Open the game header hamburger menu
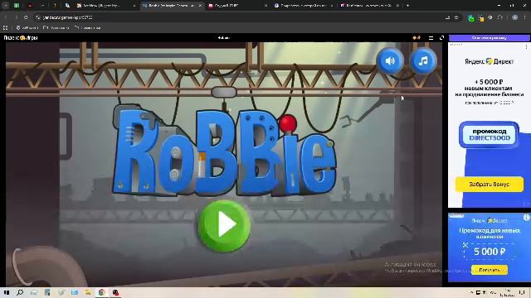Screen dimensions: 531x298 pos(431,38)
